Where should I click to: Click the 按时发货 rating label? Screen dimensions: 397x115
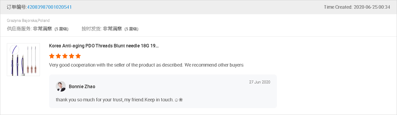coord(92,29)
